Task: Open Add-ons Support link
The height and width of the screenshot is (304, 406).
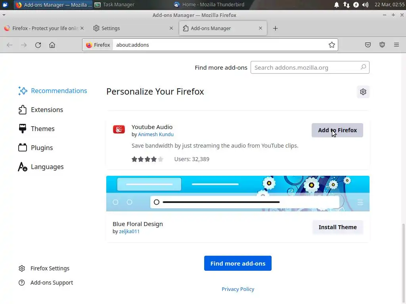Action: click(x=46, y=283)
